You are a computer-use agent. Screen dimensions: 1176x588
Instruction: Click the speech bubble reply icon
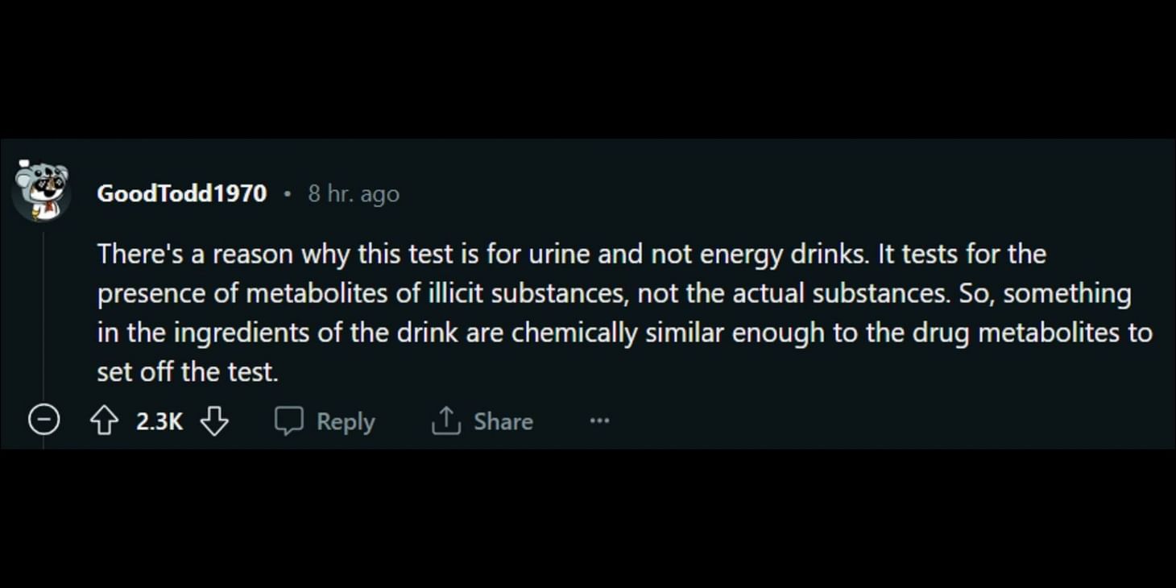[289, 420]
